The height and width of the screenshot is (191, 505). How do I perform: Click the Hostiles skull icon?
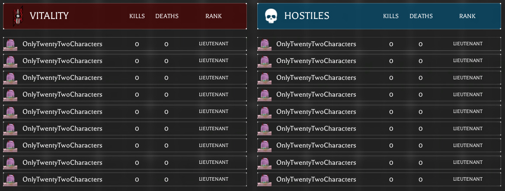click(x=271, y=16)
